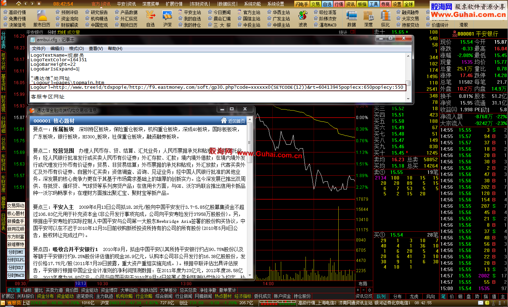Select 新操盘手 in the left list
The image size is (508, 307).
[16, 221]
